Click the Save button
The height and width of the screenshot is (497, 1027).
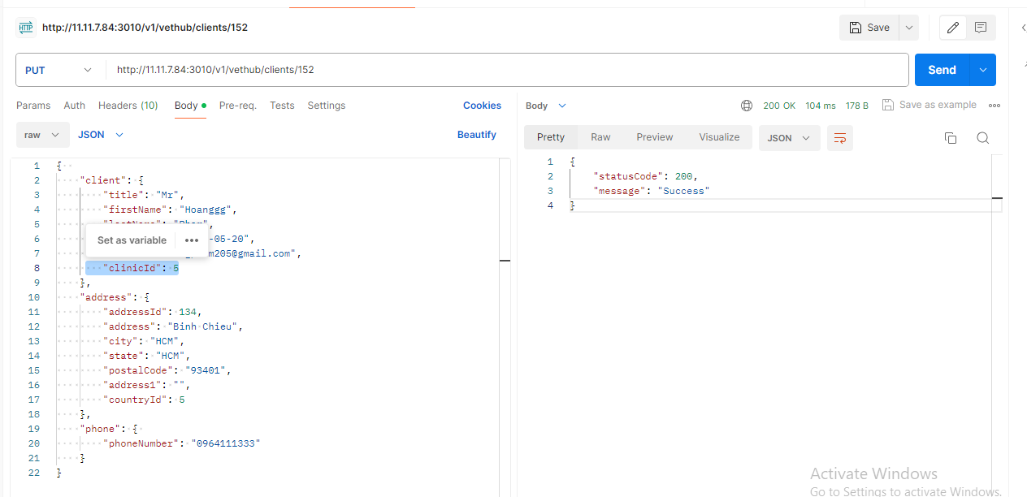869,28
